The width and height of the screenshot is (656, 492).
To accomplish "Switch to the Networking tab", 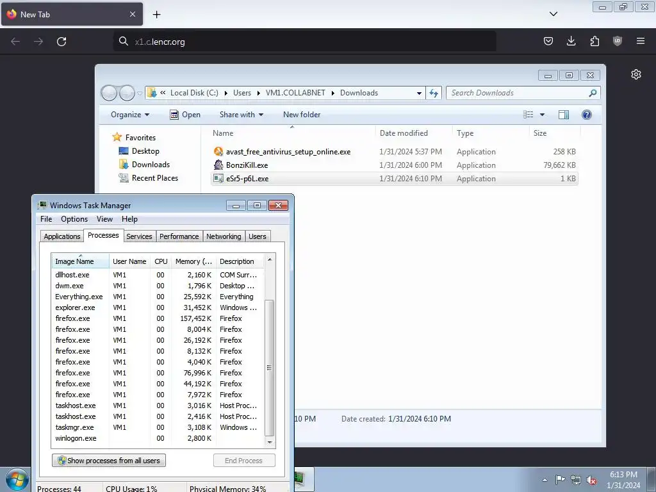I will point(224,236).
